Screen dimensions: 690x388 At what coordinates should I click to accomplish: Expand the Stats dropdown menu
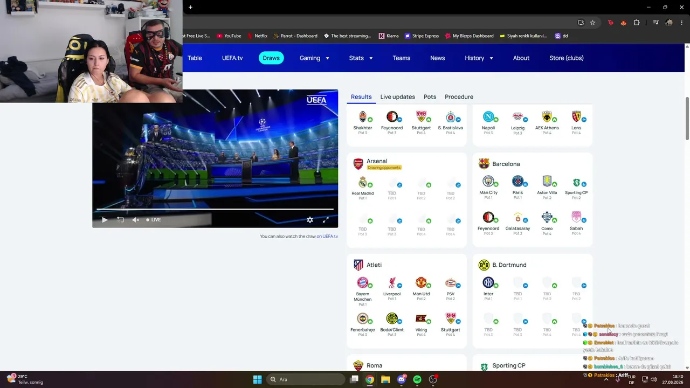point(361,58)
